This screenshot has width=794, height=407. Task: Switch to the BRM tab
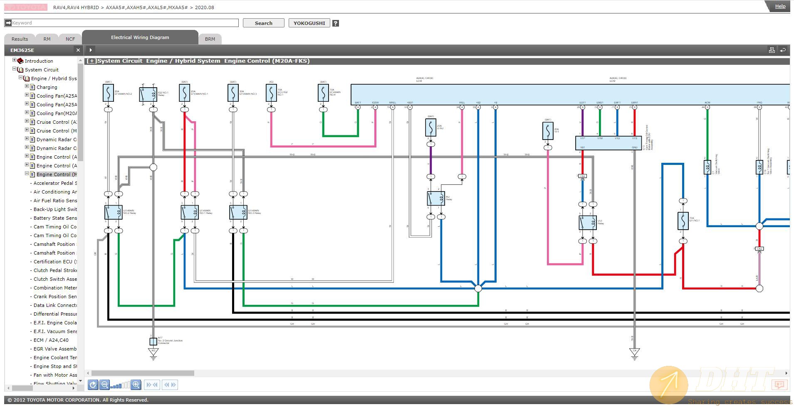210,39
